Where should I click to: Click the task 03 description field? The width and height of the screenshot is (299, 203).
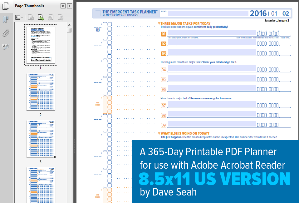pyautogui.click(x=212, y=52)
